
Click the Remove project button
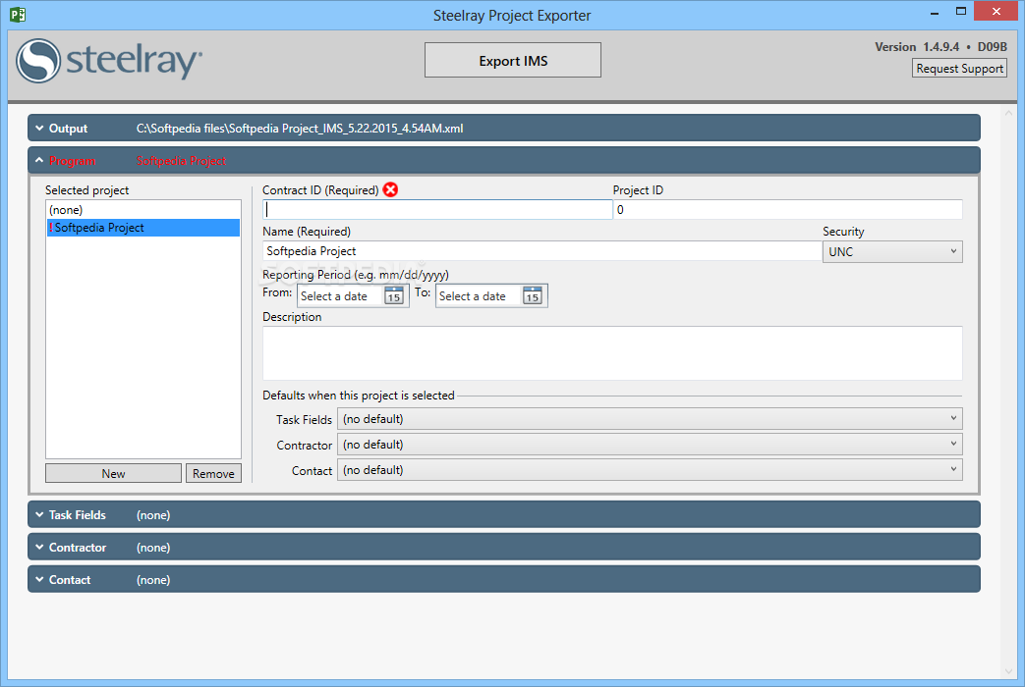click(213, 473)
